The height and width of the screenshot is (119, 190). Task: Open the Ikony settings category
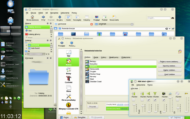coord(69,71)
